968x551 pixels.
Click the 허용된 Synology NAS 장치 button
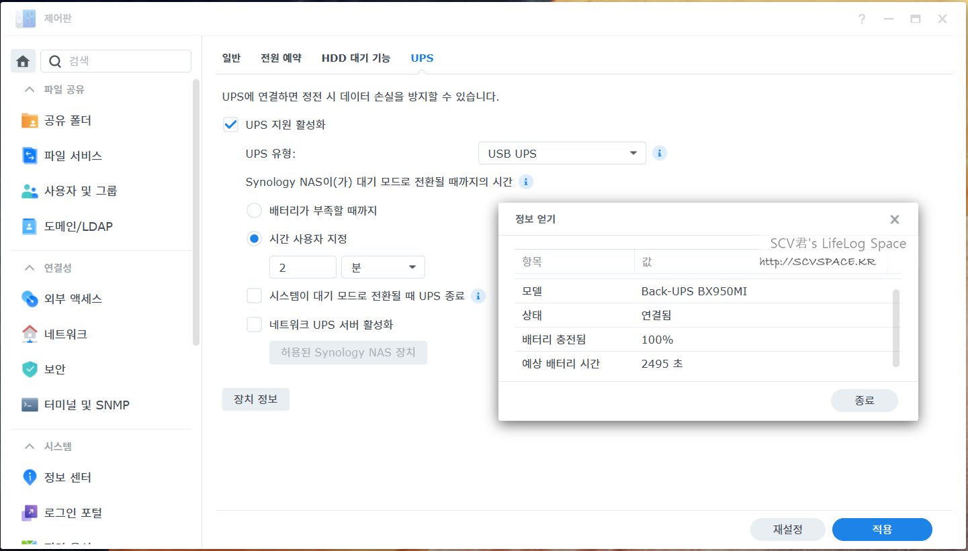pos(348,352)
